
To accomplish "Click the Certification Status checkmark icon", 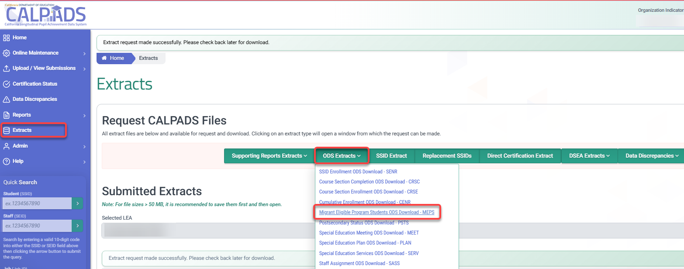I will (7, 84).
